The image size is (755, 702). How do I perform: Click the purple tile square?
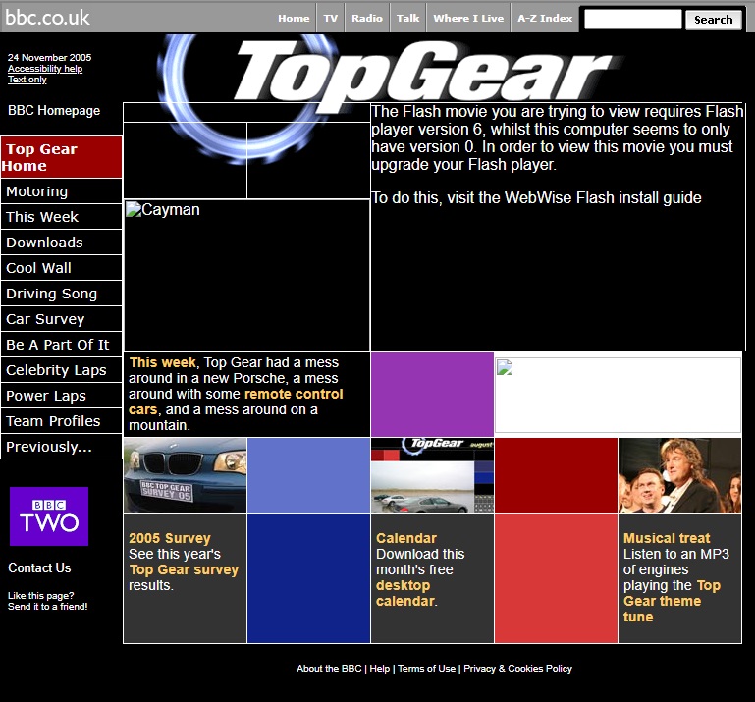click(432, 394)
